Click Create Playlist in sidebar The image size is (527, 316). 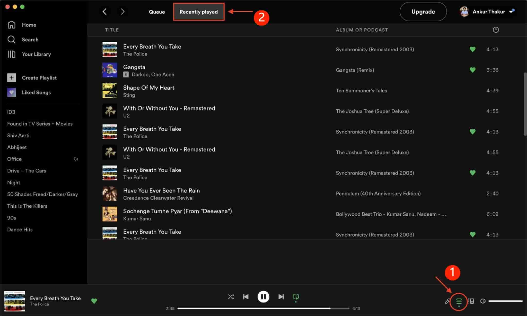pyautogui.click(x=39, y=77)
